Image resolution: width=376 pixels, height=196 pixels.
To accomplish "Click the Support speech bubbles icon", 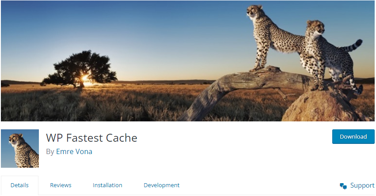I will tap(343, 186).
